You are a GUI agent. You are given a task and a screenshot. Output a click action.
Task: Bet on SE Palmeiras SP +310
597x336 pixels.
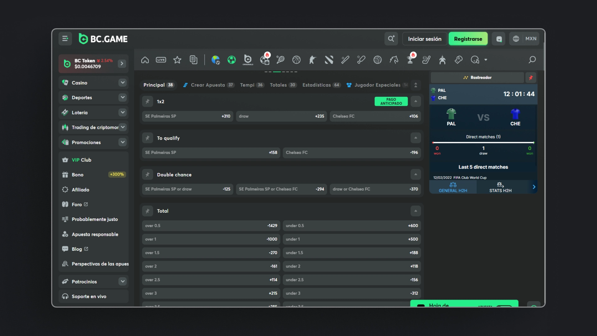[187, 116]
